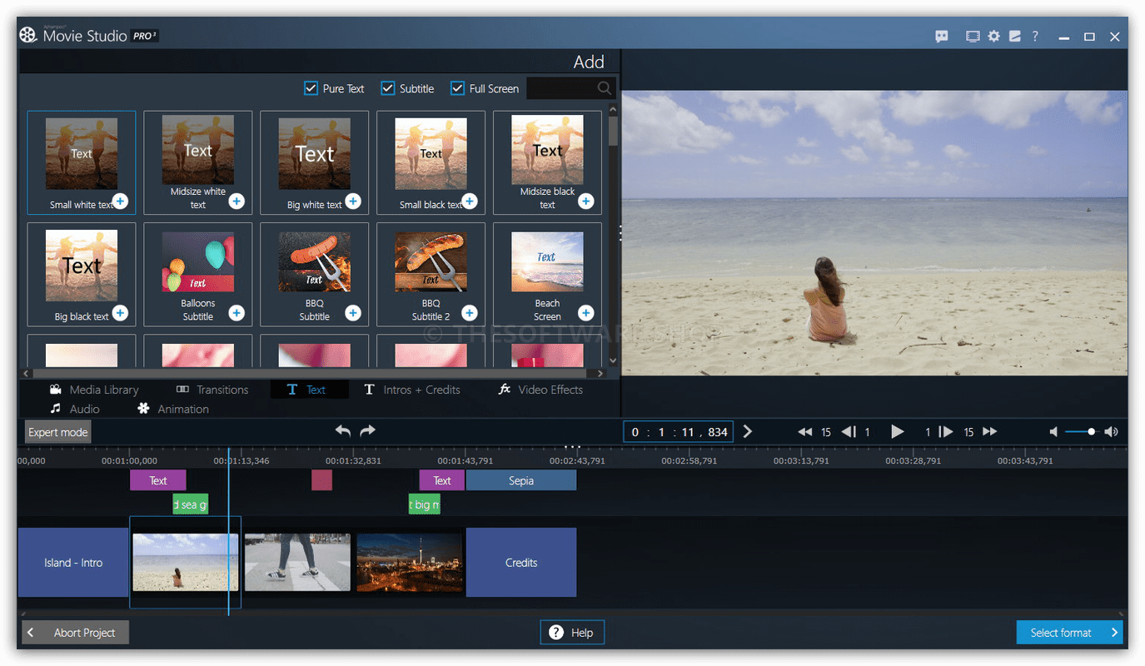Collapse the template list with the left scroll arrow
The height and width of the screenshot is (666, 1145).
(x=25, y=373)
